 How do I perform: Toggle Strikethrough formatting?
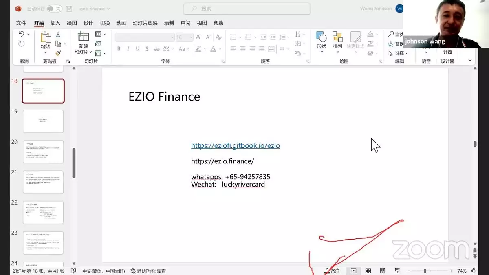(x=156, y=49)
